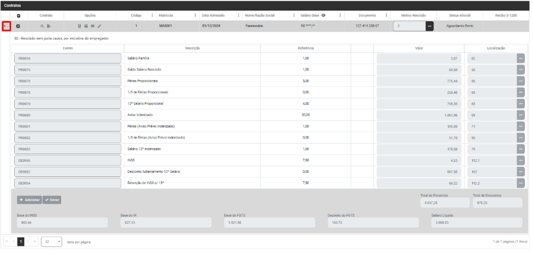Open Localização lookup for DE0045 INSS row
The image size is (533, 254).
(521, 160)
